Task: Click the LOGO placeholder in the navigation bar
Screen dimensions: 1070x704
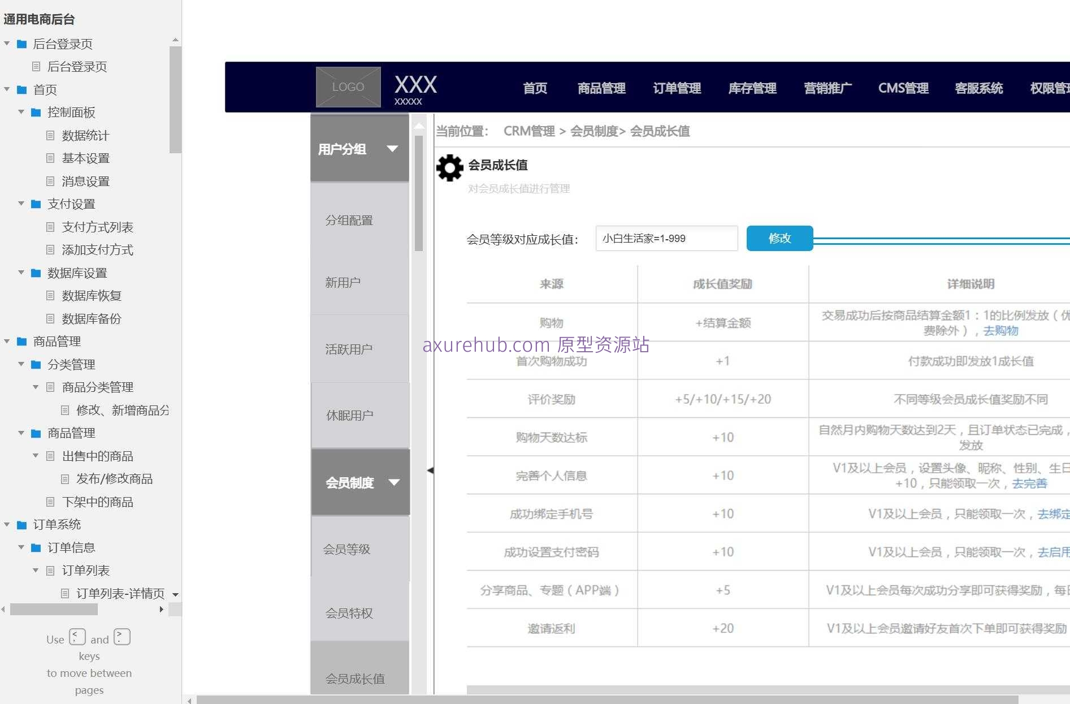Action: 348,87
